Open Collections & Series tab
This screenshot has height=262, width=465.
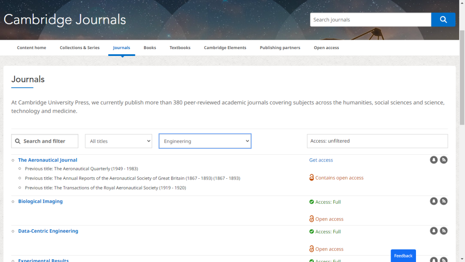click(x=80, y=47)
